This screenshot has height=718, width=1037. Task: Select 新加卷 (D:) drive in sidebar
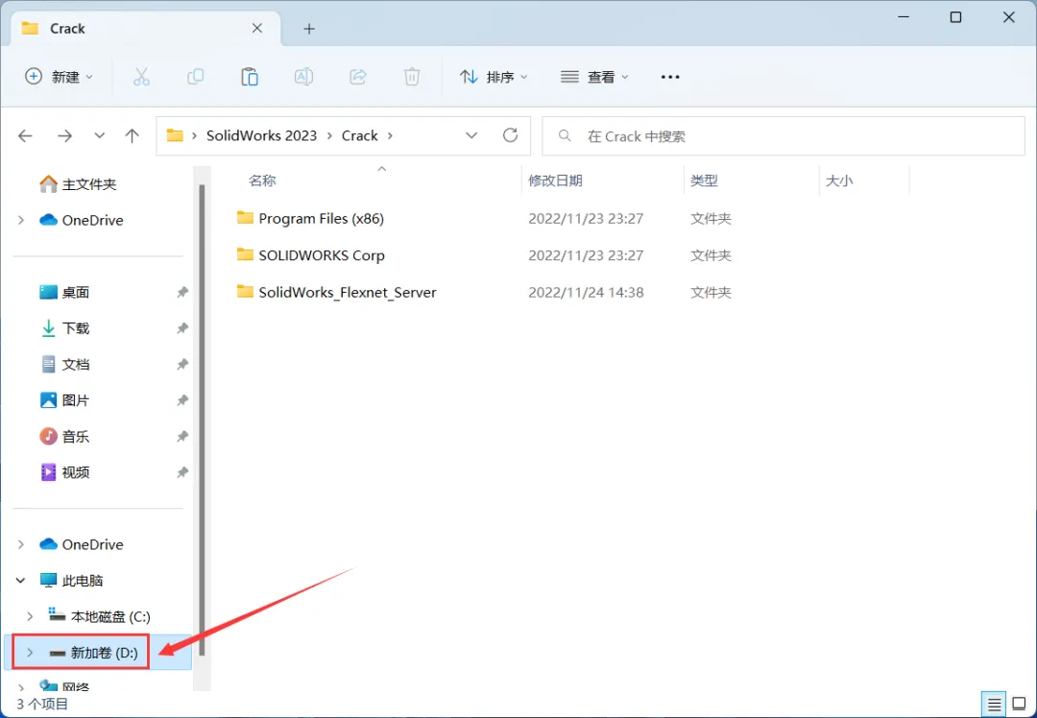[98, 653]
